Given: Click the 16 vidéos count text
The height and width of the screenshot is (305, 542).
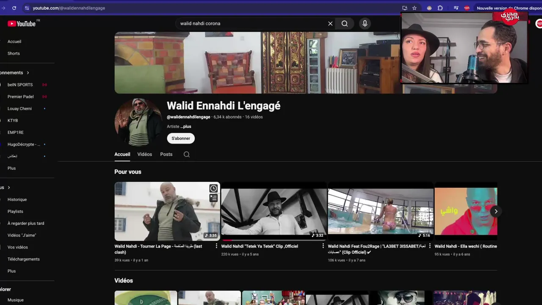Looking at the screenshot, I should pos(254,117).
